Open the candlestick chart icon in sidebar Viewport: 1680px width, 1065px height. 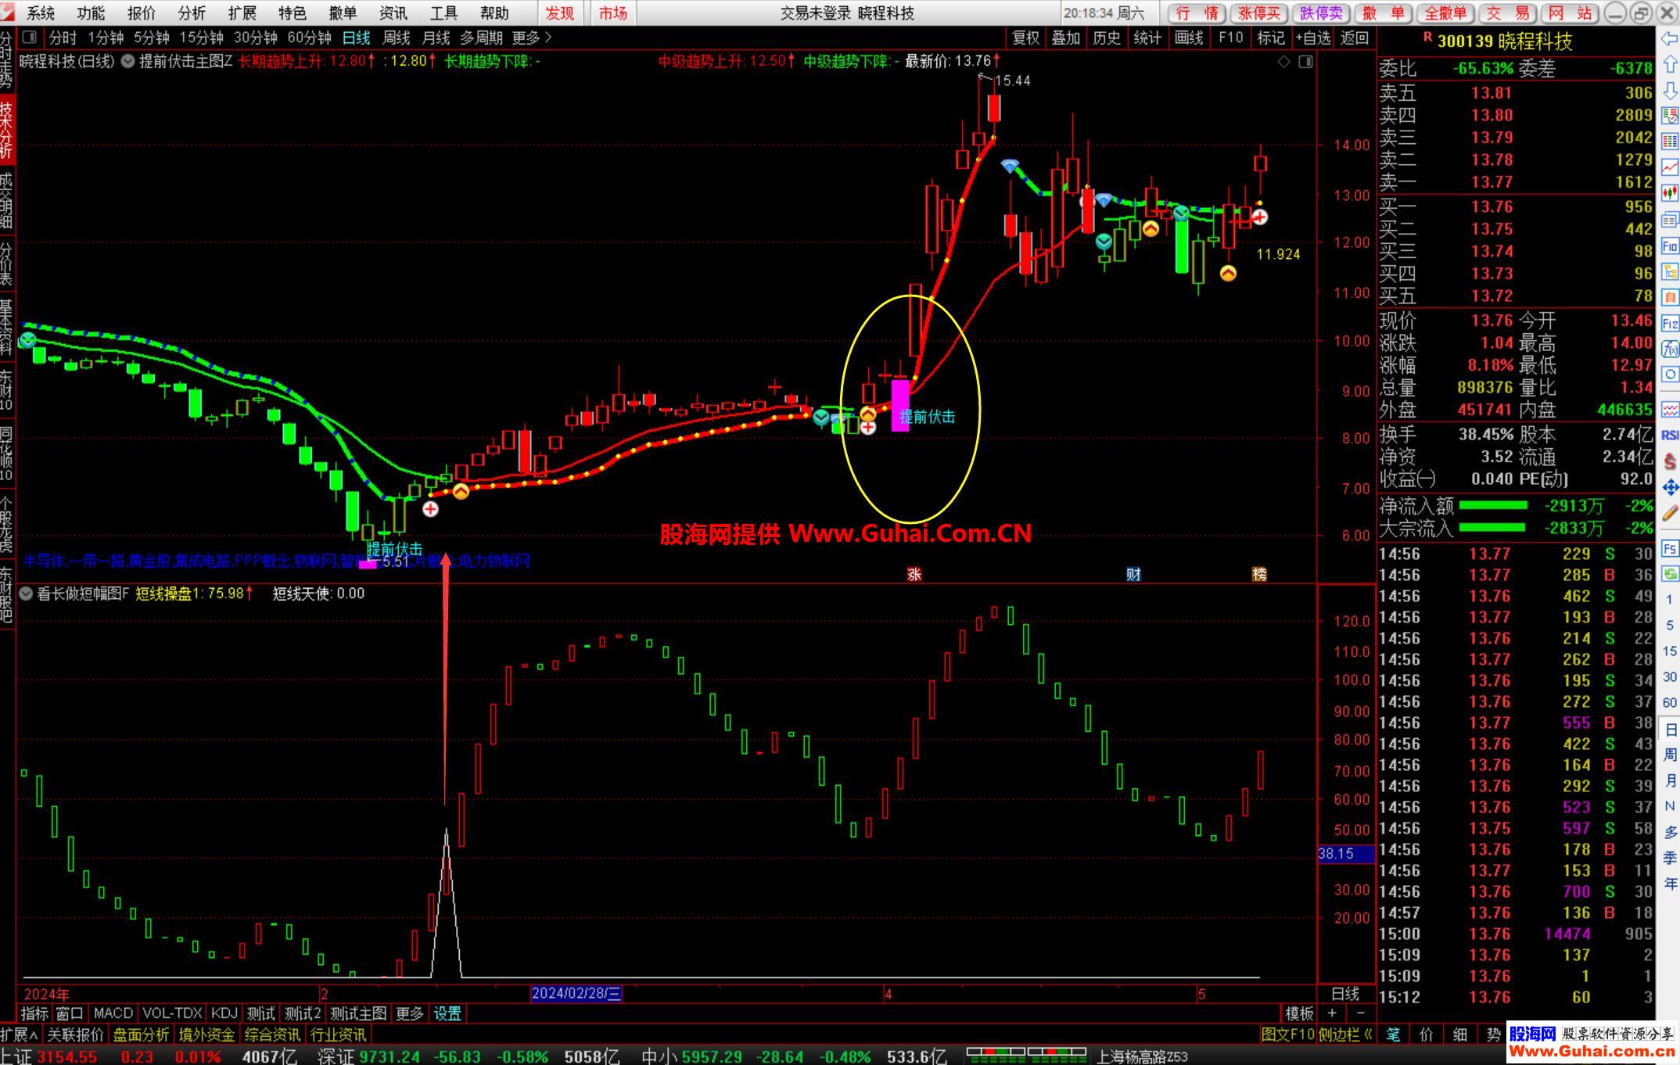1670,193
